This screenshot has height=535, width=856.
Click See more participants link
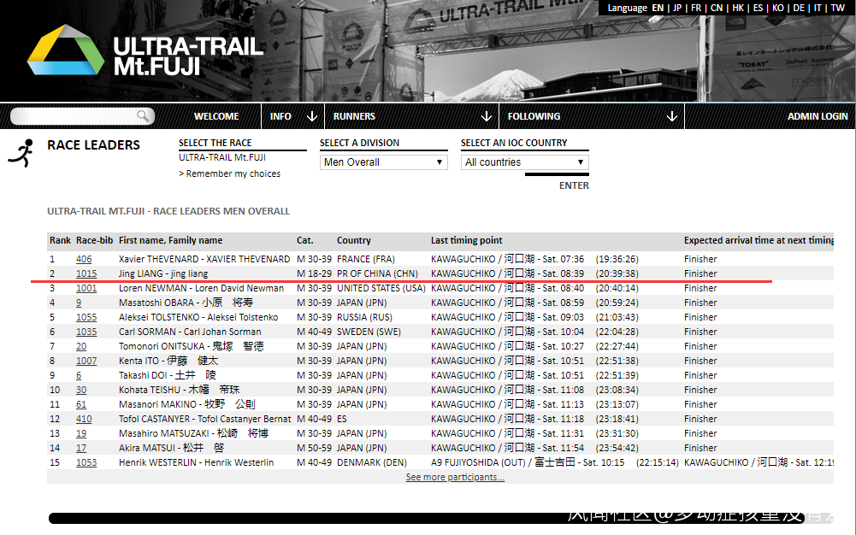(x=455, y=477)
